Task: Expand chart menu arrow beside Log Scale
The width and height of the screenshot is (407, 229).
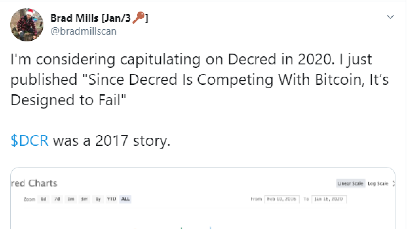Action: coord(394,183)
